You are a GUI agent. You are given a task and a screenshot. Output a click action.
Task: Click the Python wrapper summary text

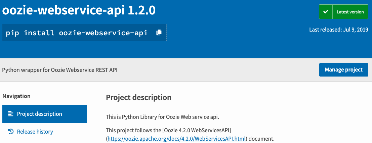click(x=59, y=70)
